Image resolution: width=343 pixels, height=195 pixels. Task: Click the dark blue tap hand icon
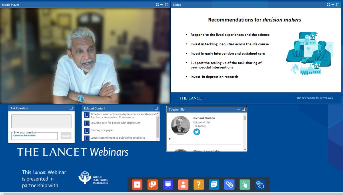tap(260, 184)
